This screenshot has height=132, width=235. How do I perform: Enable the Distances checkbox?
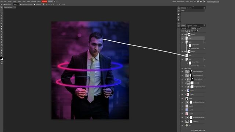pyautogui.click(x=35, y=4)
